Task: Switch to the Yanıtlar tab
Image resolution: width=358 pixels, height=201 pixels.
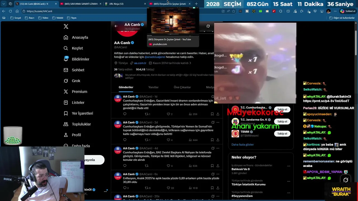Action: [x=153, y=87]
